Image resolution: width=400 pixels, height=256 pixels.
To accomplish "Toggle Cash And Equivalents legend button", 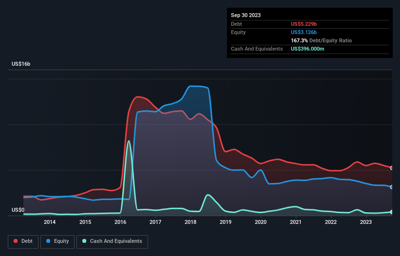I will click(x=112, y=241).
